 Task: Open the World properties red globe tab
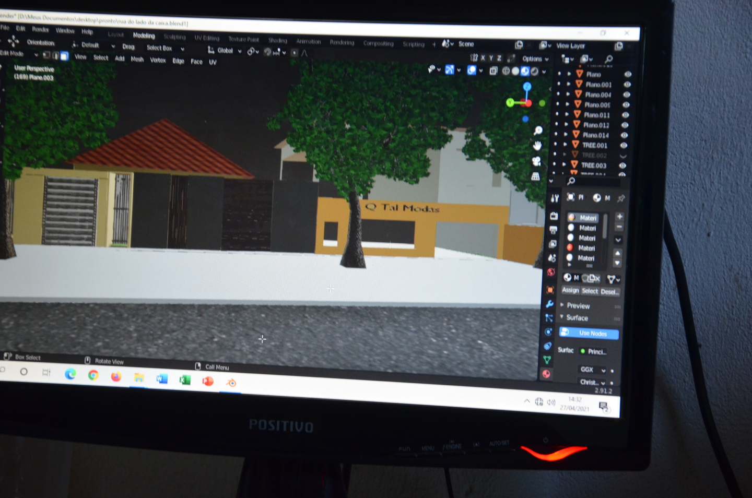[x=550, y=272]
